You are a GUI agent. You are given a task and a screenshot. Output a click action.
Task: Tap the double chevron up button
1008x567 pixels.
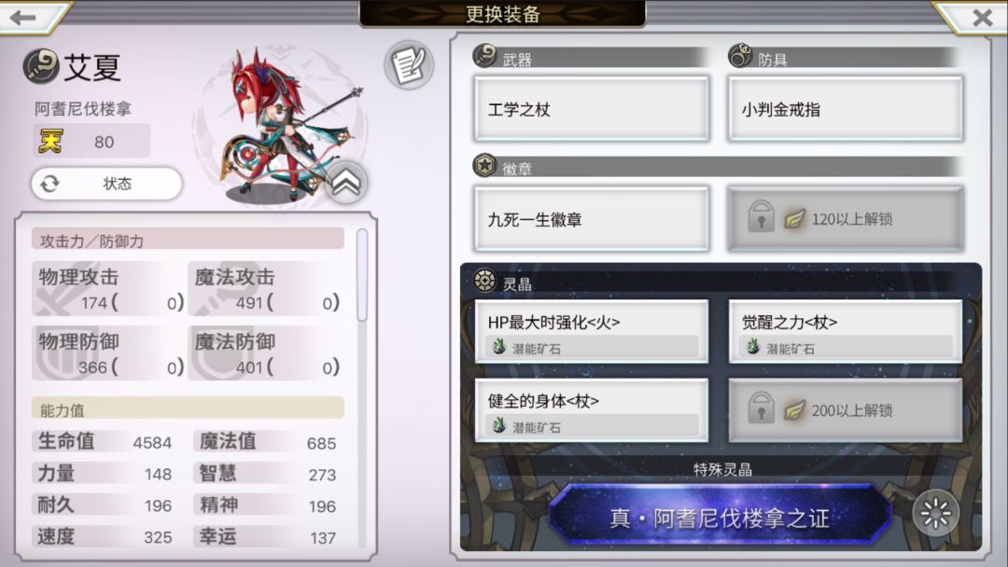point(346,184)
